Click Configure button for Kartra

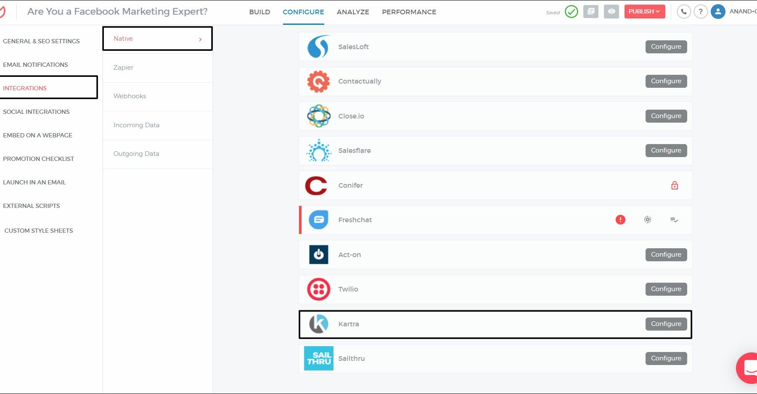pos(666,324)
